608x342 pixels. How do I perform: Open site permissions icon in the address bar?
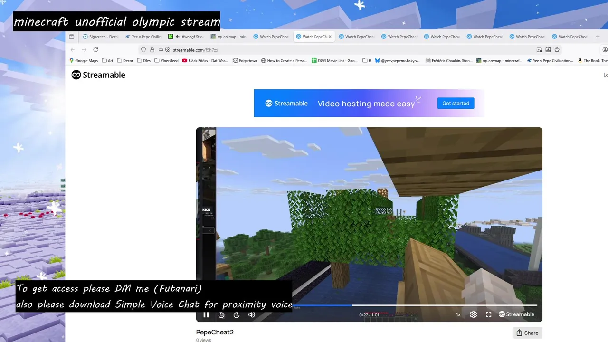(161, 50)
